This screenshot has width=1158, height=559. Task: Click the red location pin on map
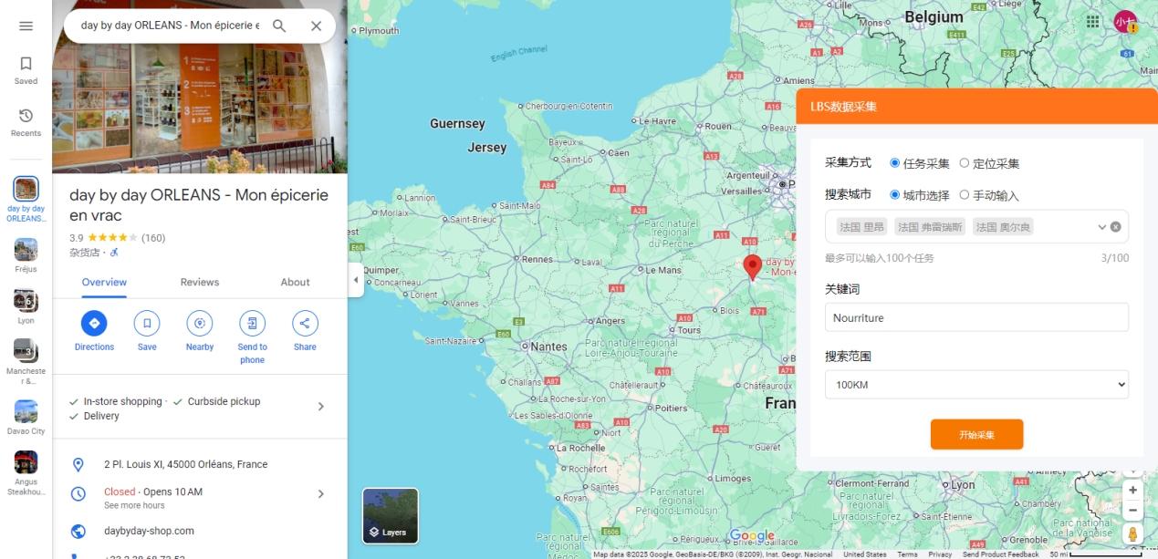[753, 267]
